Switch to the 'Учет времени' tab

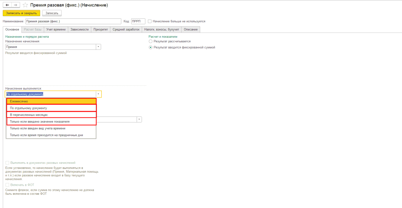click(x=55, y=29)
